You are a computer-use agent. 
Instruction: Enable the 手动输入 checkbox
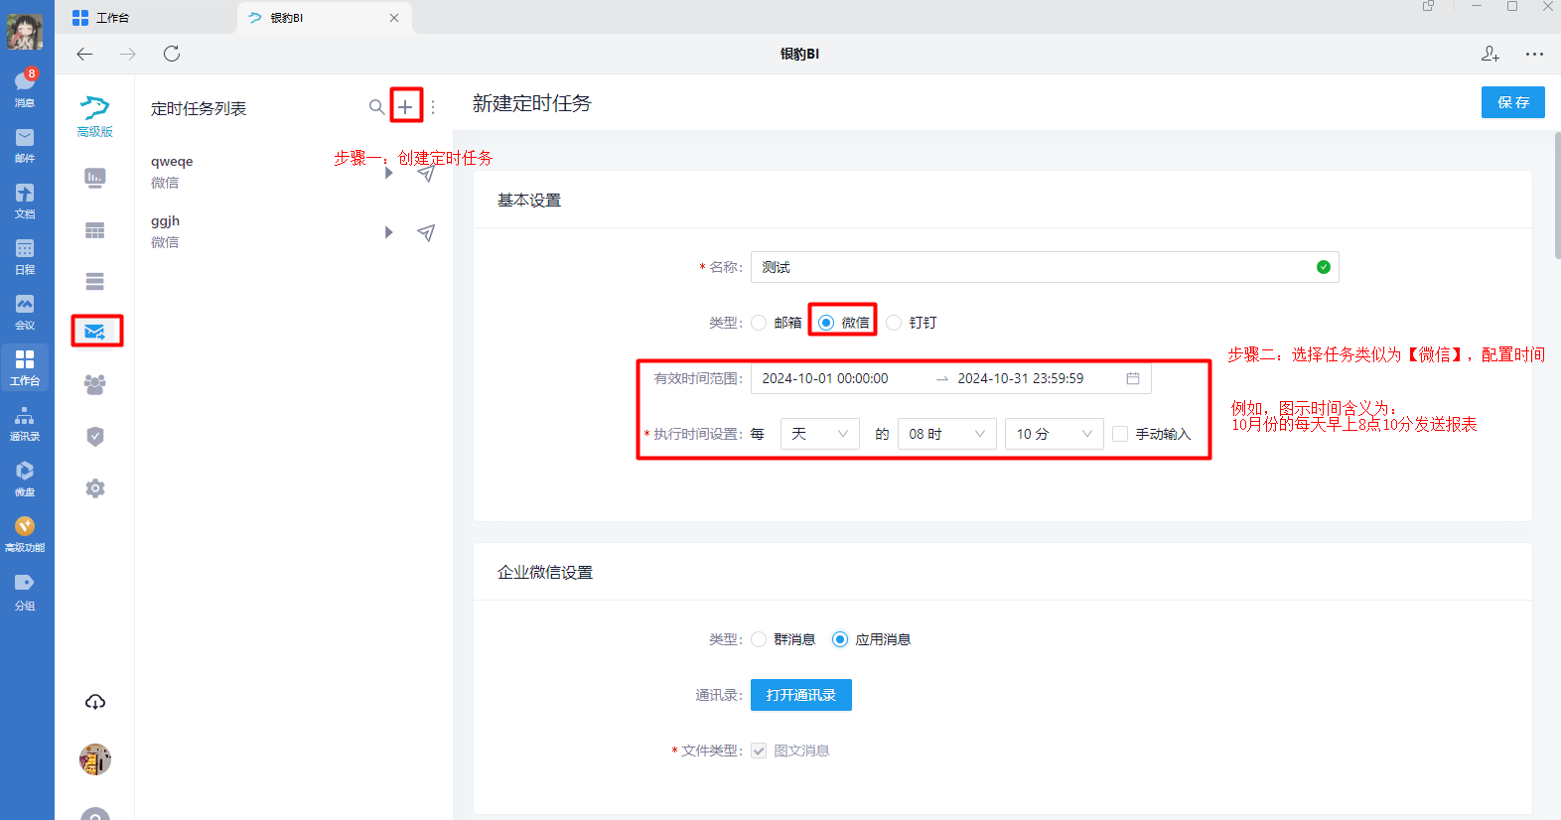click(1120, 434)
